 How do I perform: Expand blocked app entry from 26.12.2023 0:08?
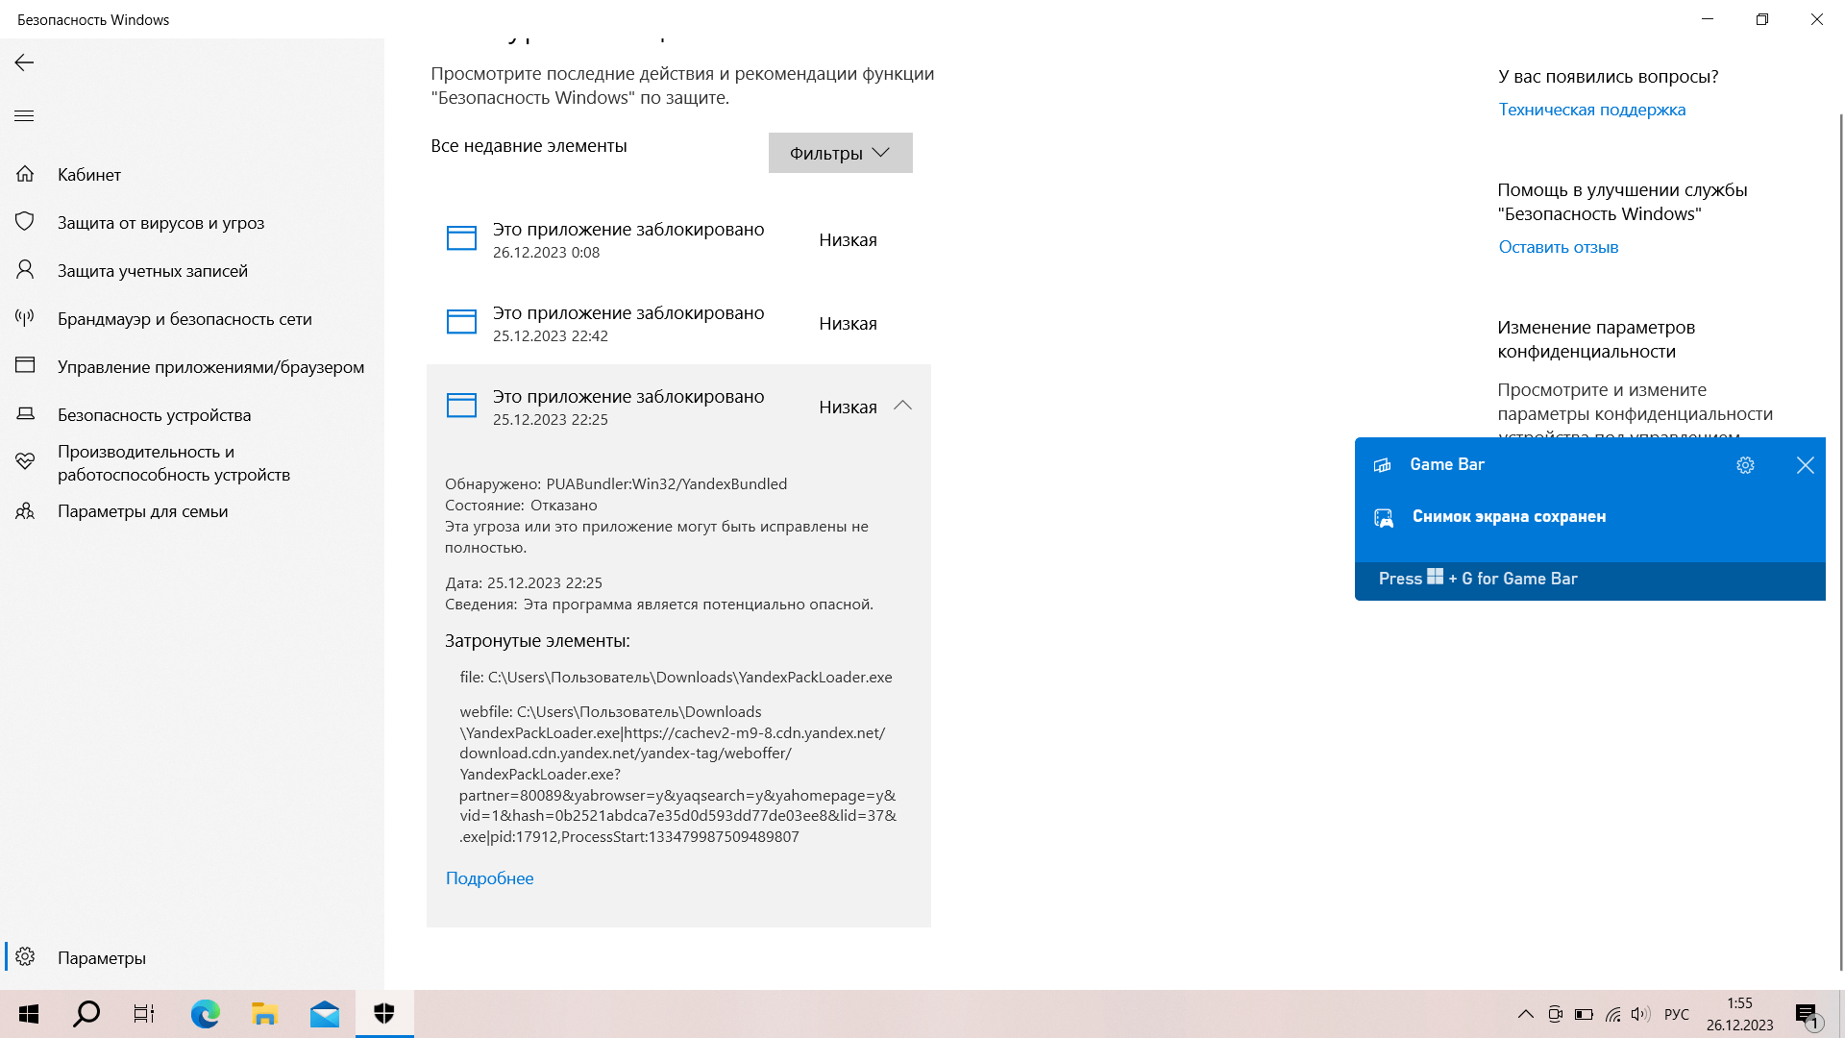(678, 239)
